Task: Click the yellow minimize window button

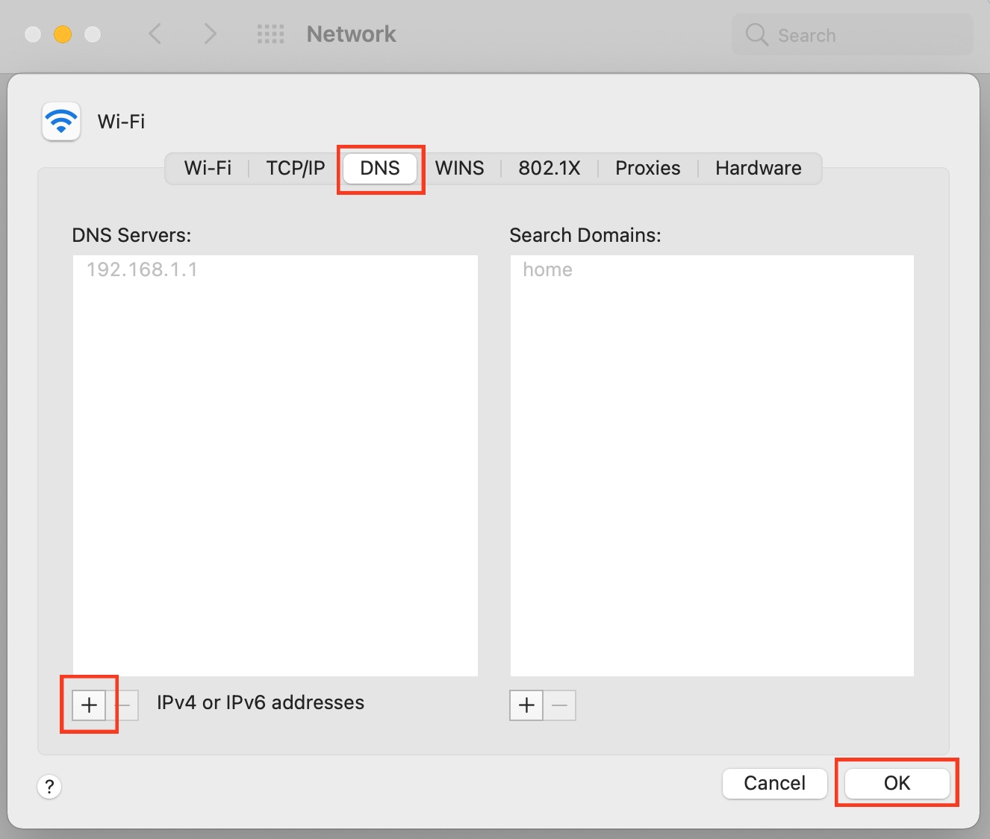Action: point(63,34)
